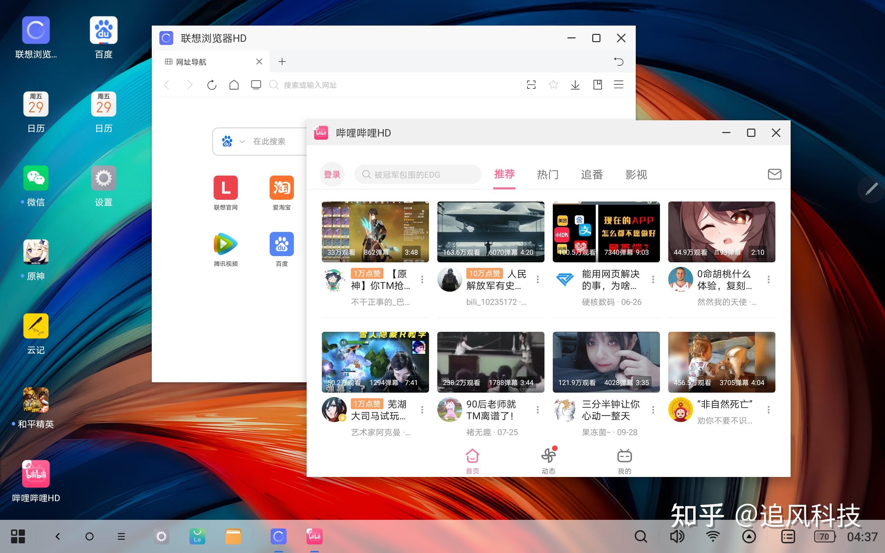Reload the page in Lenovo Browser

click(x=212, y=85)
